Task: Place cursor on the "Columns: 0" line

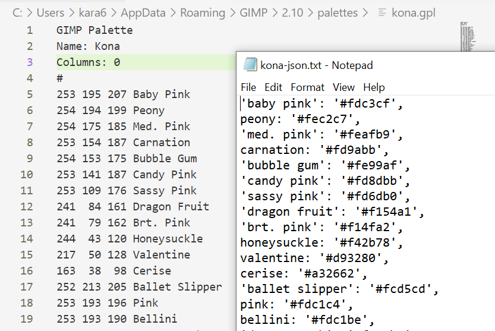Action: click(89, 62)
